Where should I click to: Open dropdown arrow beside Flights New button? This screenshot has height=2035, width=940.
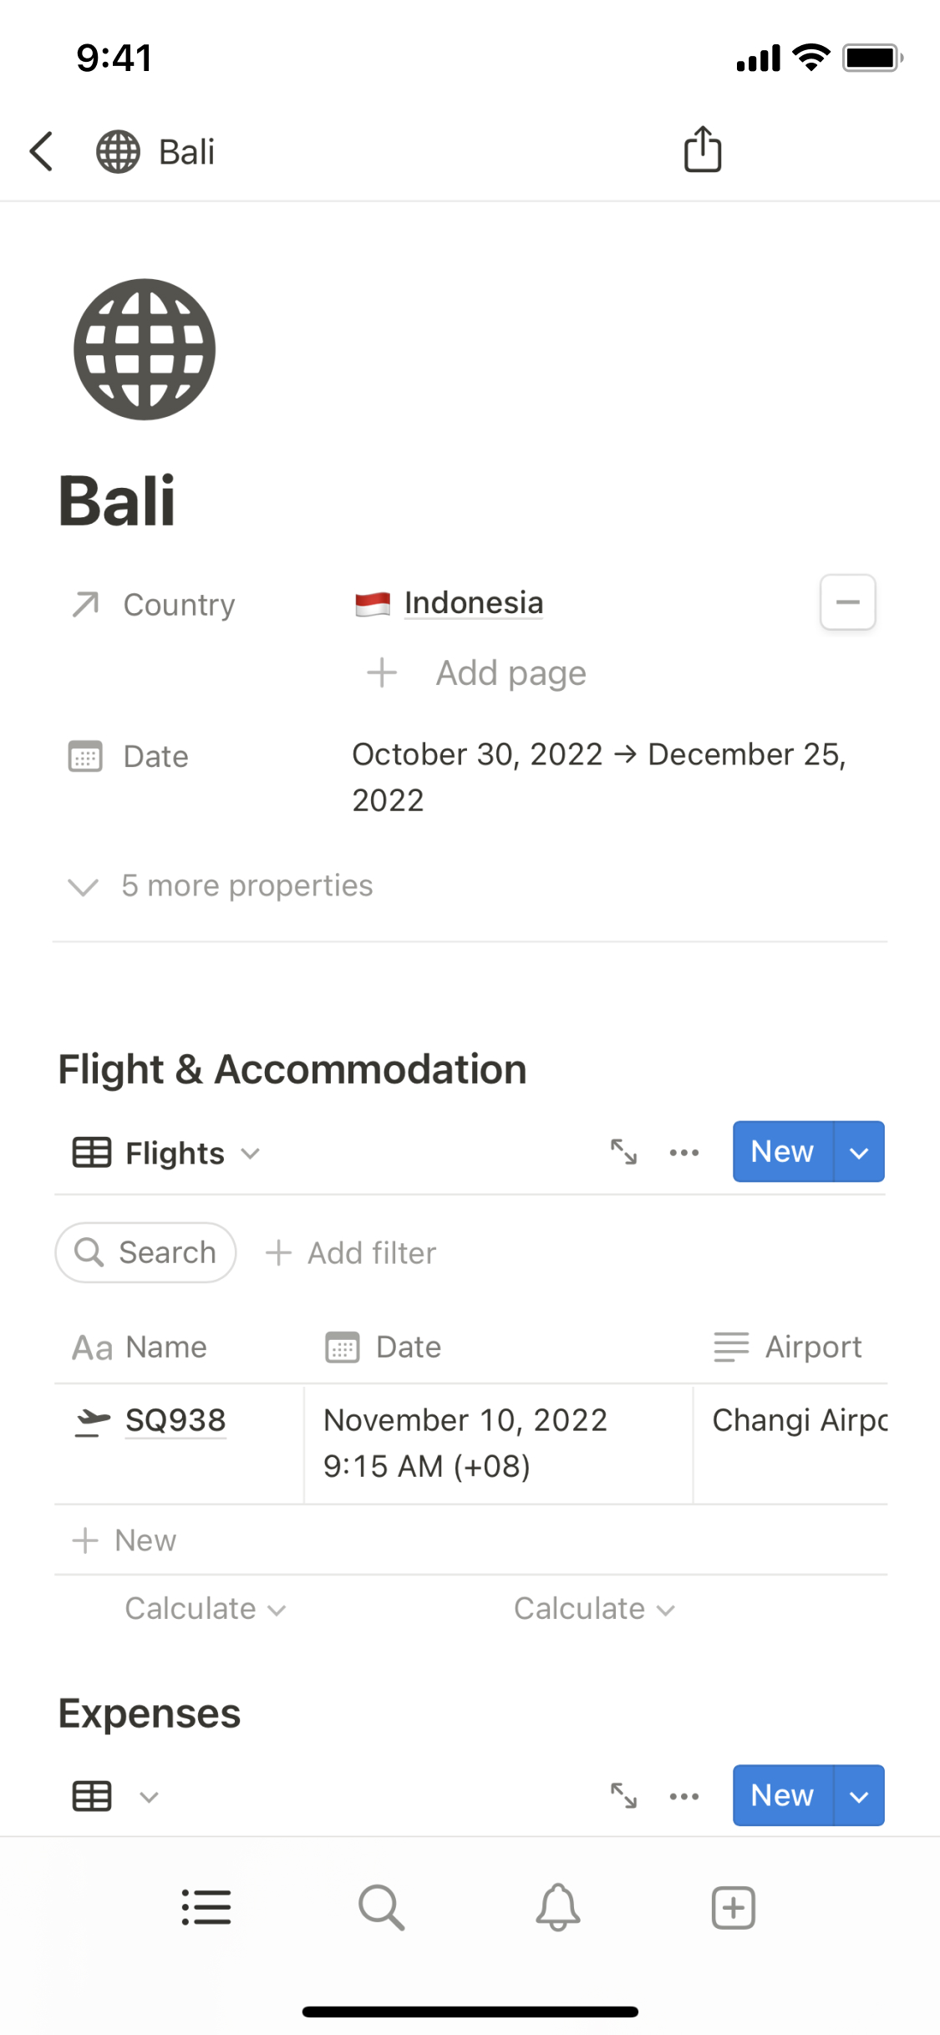click(859, 1152)
